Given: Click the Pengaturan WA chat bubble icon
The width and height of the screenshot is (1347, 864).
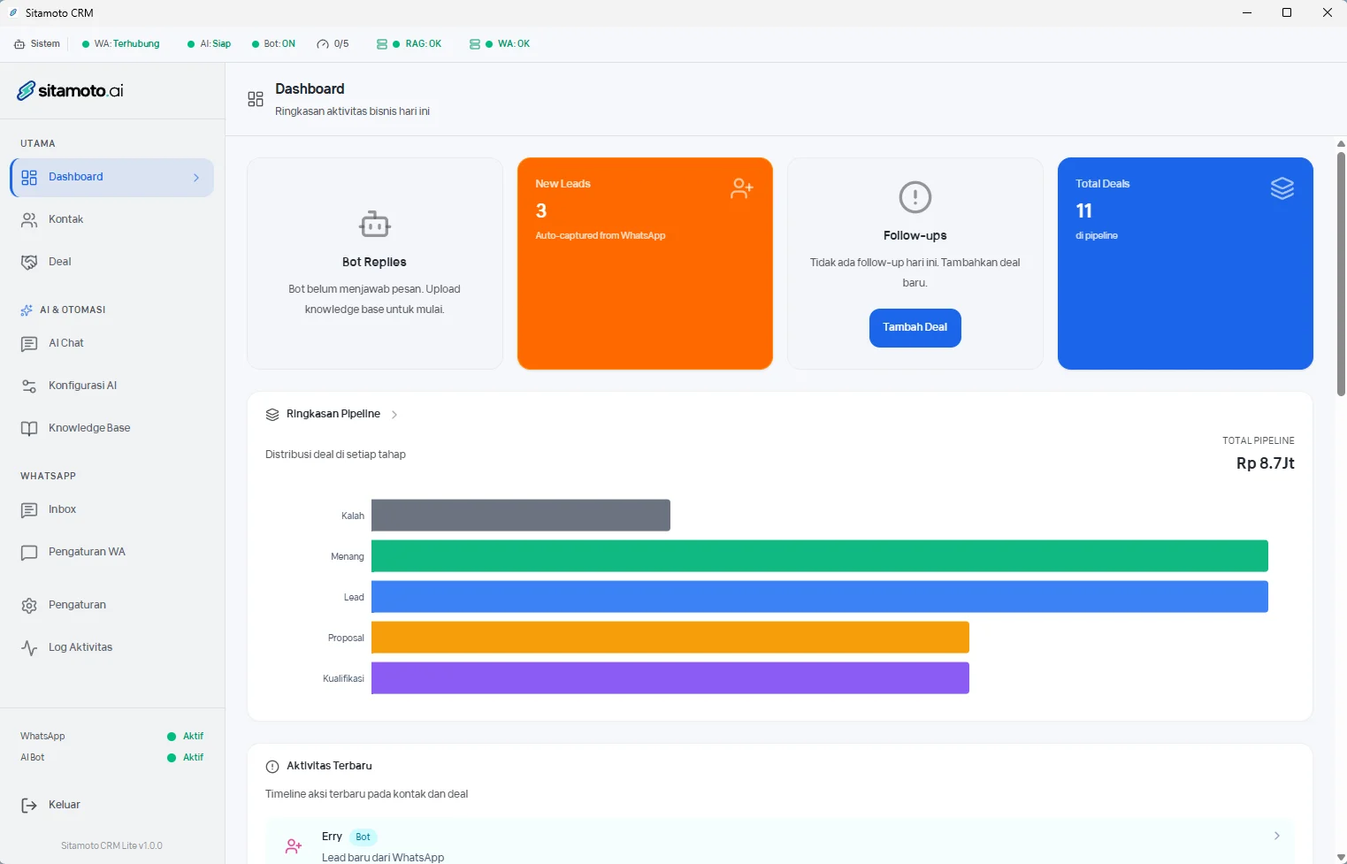Looking at the screenshot, I should pos(29,553).
